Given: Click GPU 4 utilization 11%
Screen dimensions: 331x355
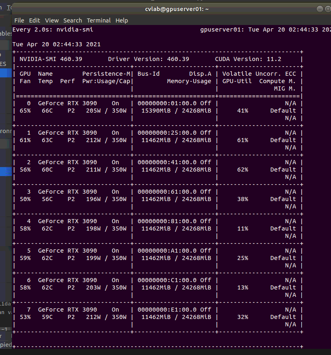Looking at the screenshot, I should click(243, 228).
